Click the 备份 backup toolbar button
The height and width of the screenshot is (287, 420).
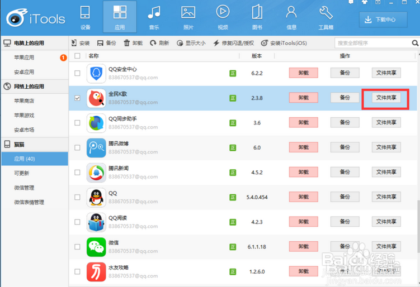[107, 43]
